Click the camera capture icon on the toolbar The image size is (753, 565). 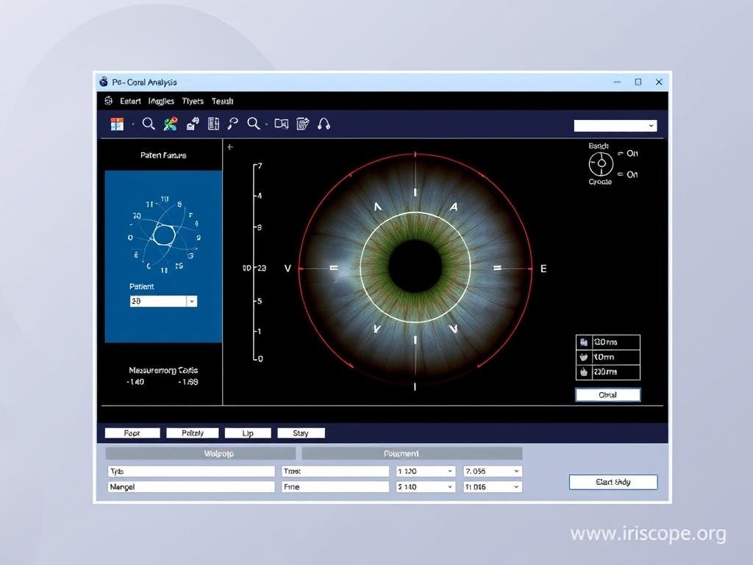click(191, 124)
